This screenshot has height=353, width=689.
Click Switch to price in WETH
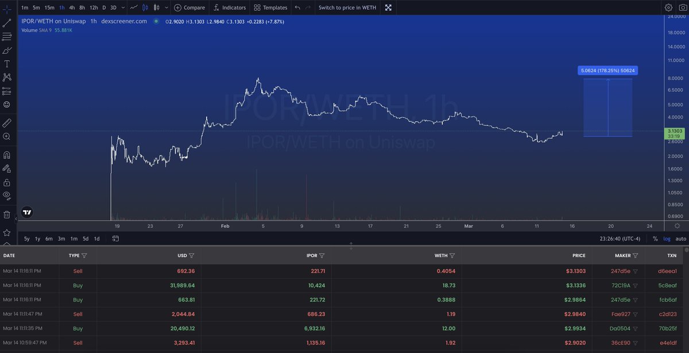(347, 7)
